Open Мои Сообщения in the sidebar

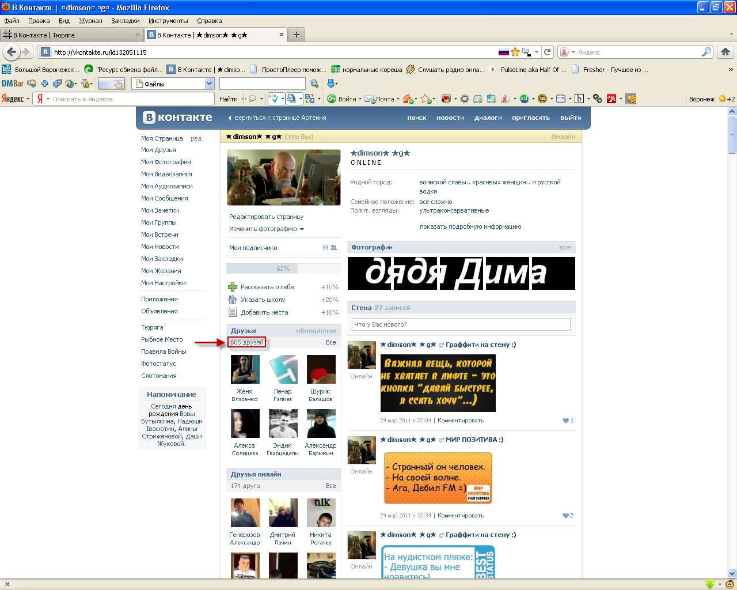165,198
